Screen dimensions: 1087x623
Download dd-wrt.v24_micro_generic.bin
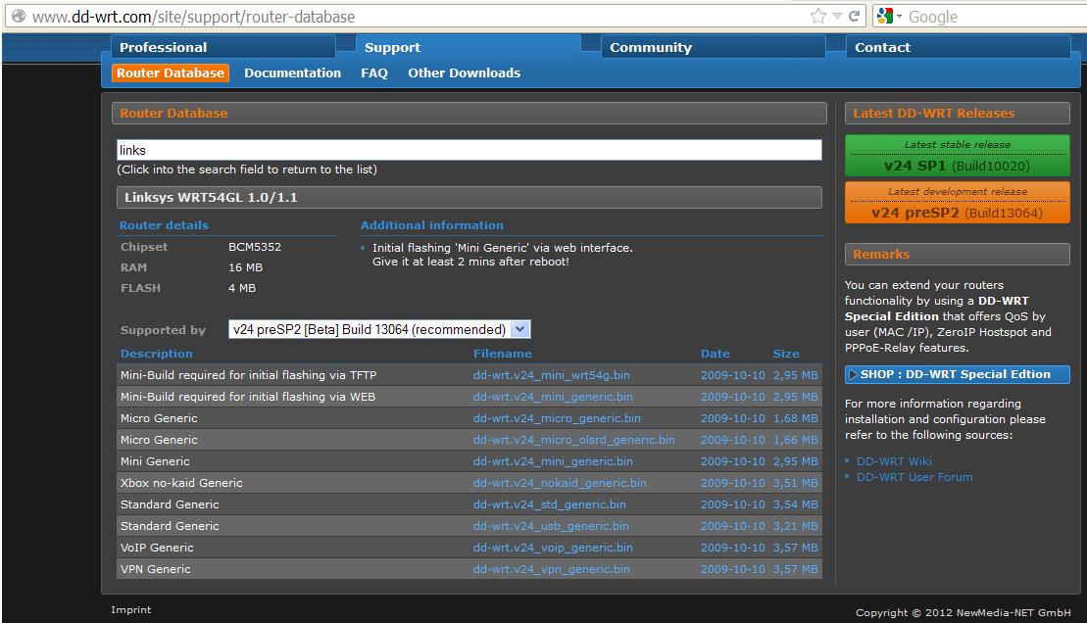[557, 418]
